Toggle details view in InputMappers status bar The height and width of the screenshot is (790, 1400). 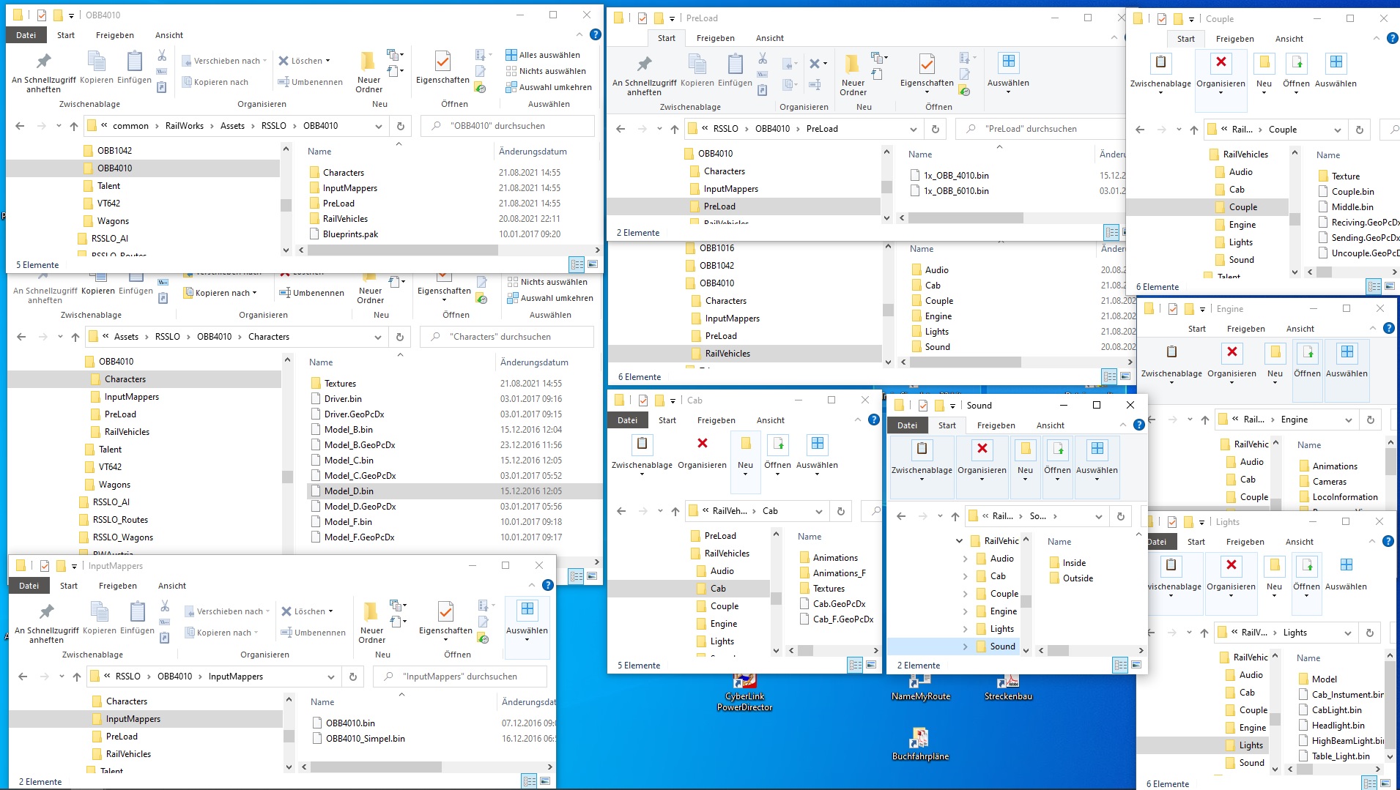tap(529, 781)
